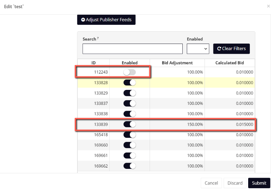Click the Enabled column header

[x=130, y=63]
